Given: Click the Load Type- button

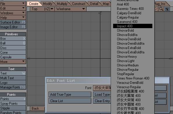Looking at the screenshot, I should (102, 95).
